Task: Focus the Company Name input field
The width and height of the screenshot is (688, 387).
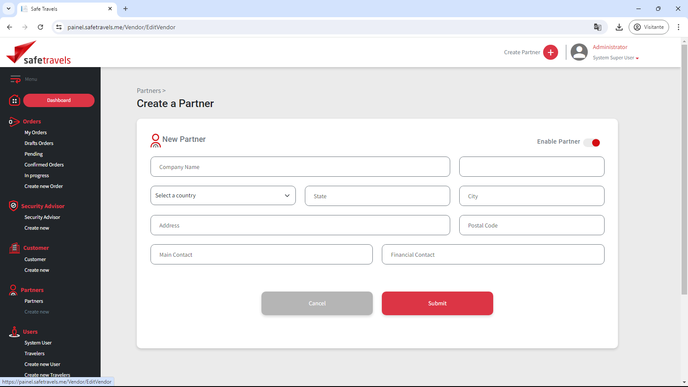Action: [x=300, y=167]
